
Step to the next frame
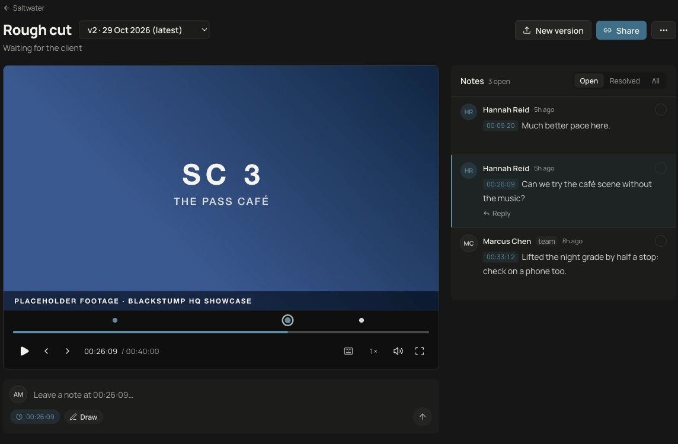(x=67, y=351)
